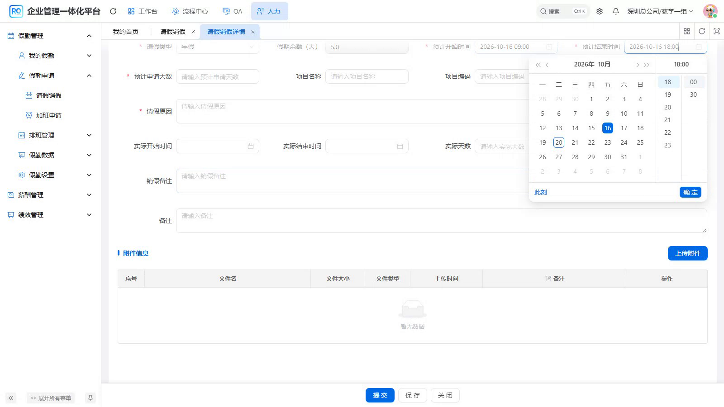The height and width of the screenshot is (407, 724).
Task: Open the tab grid menu icon
Action: pyautogui.click(x=687, y=31)
